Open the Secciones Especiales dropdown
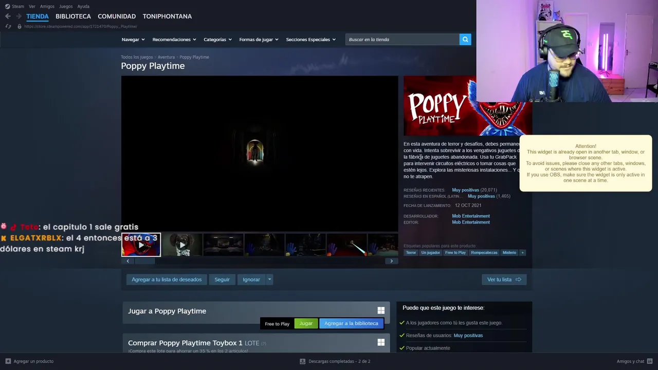This screenshot has height=370, width=658. (x=311, y=40)
